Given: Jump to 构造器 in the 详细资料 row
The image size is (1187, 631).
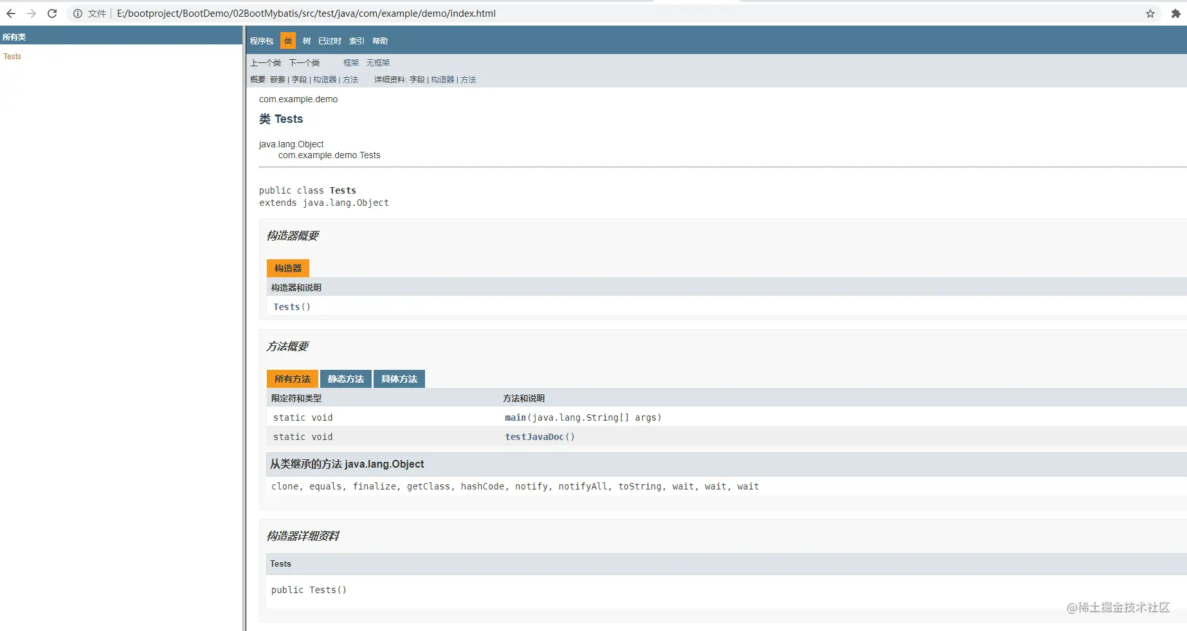Looking at the screenshot, I should click(x=442, y=80).
